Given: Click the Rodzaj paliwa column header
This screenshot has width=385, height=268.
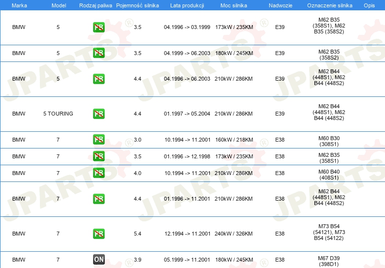Looking at the screenshot, I should (96, 5).
